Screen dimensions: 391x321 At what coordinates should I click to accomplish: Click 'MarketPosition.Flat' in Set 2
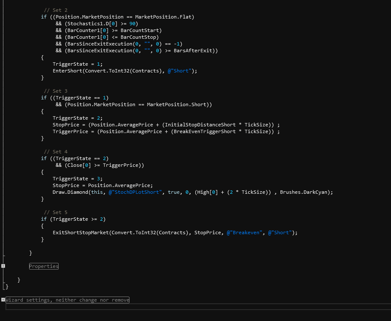pyautogui.click(x=163, y=17)
